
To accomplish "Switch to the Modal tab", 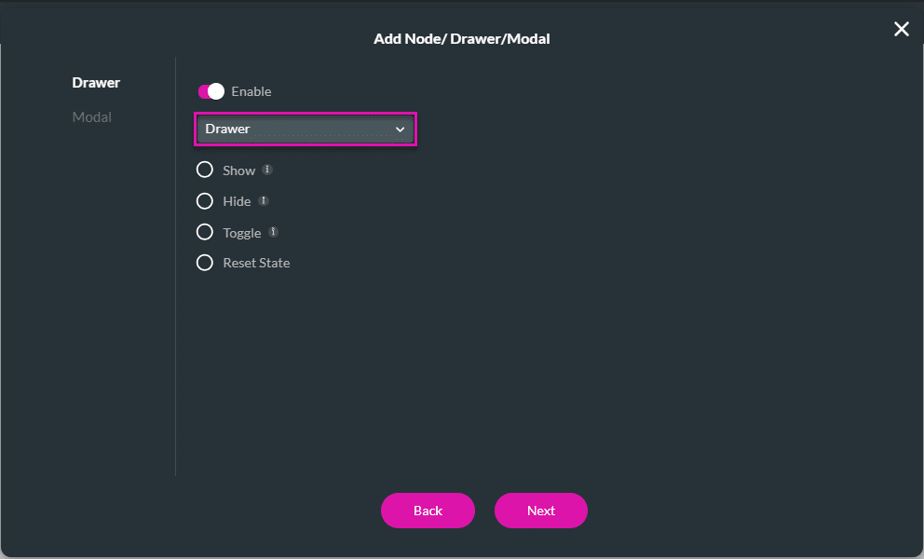I will [x=91, y=116].
